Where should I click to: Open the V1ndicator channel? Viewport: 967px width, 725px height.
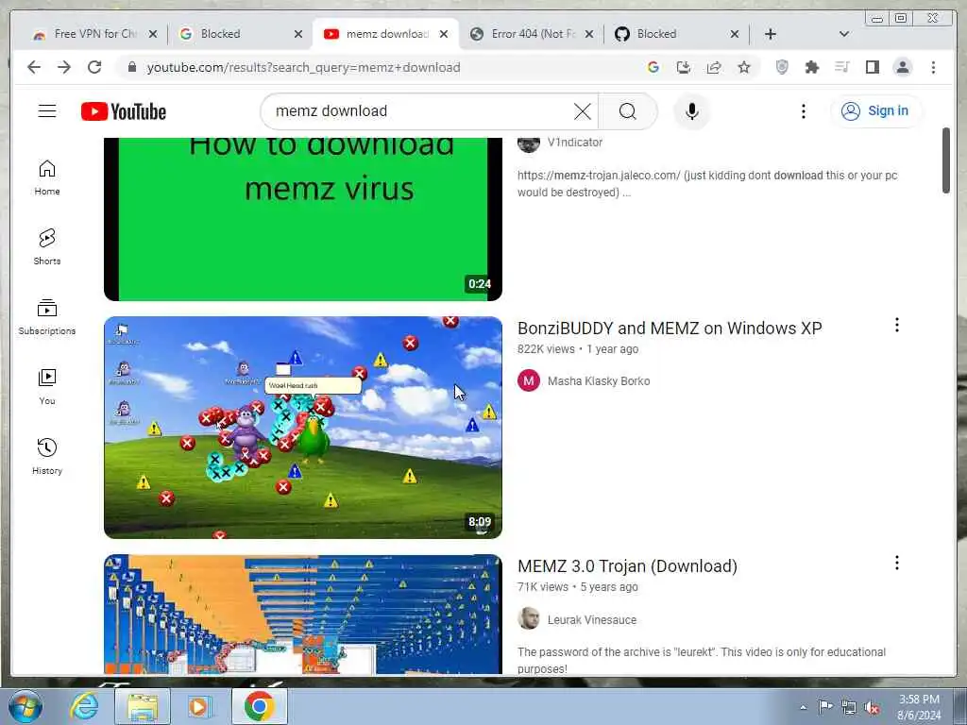[575, 143]
